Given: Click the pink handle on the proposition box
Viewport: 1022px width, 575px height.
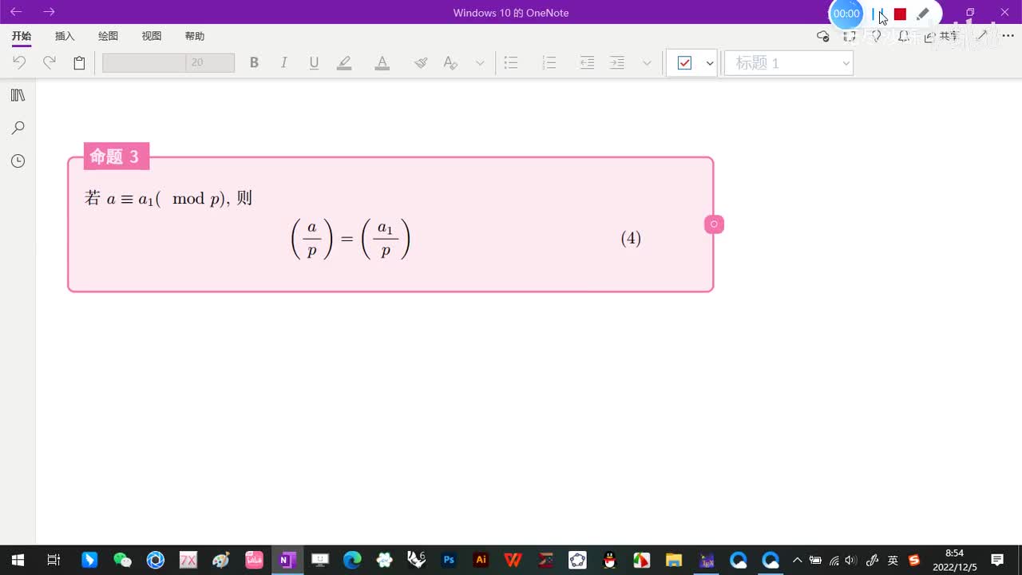Looking at the screenshot, I should (x=714, y=224).
